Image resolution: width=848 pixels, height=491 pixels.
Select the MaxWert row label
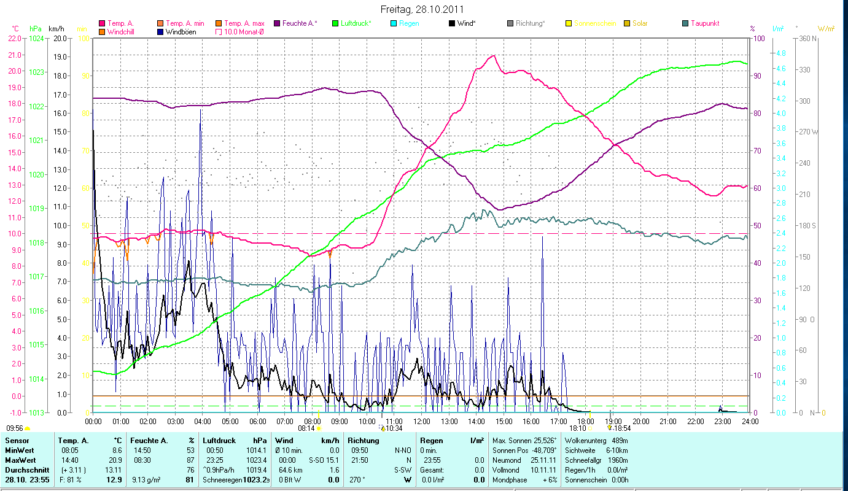pyautogui.click(x=21, y=460)
